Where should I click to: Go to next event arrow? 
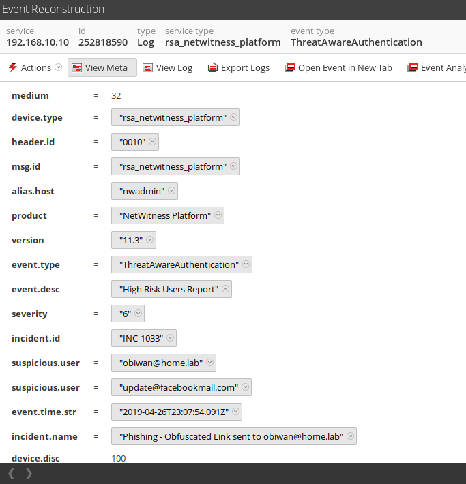tap(29, 473)
